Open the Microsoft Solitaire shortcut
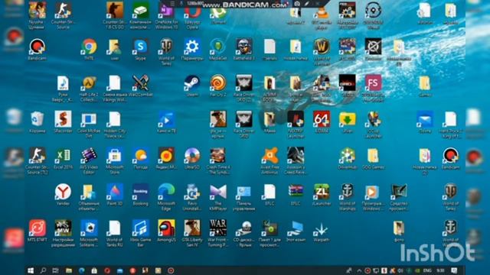This screenshot has width=490, height=275. point(89,228)
